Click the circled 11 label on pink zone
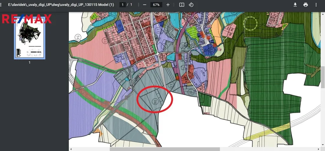Viewport: 325px width, 151px height. (x=104, y=41)
